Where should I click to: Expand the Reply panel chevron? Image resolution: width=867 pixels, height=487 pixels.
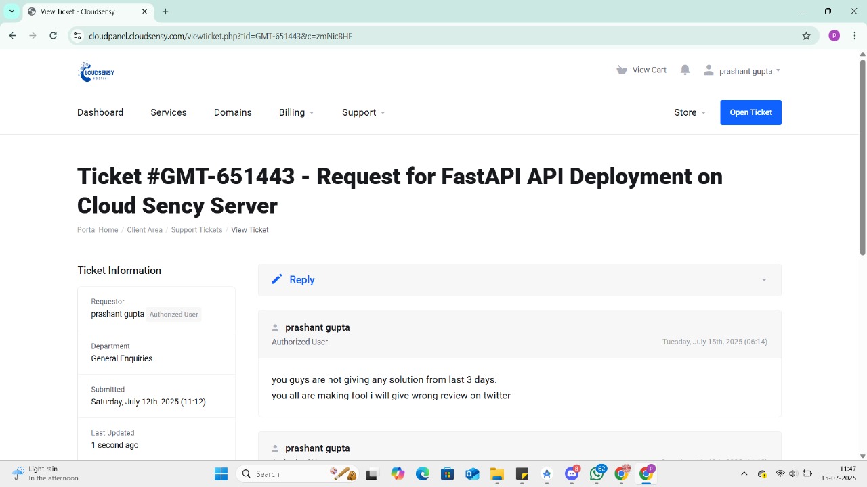[x=763, y=280]
